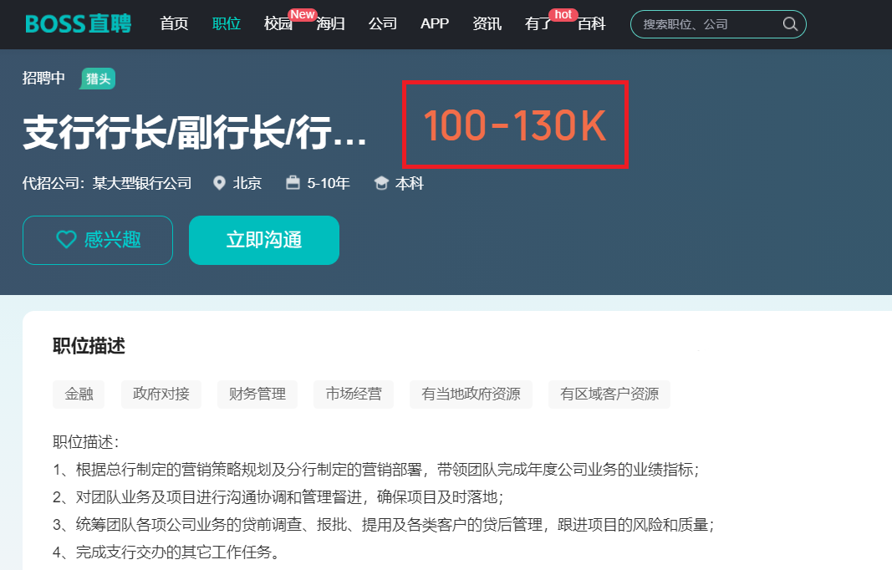
Task: Open the APP navigation link
Action: pyautogui.click(x=435, y=23)
